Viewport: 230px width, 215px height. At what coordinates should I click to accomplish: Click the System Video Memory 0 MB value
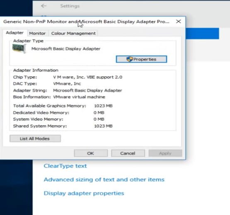pyautogui.click(x=99, y=119)
